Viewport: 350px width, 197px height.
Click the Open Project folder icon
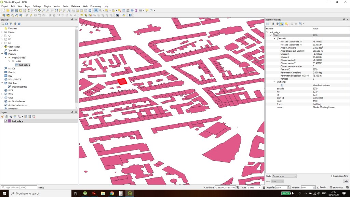pyautogui.click(x=8, y=10)
